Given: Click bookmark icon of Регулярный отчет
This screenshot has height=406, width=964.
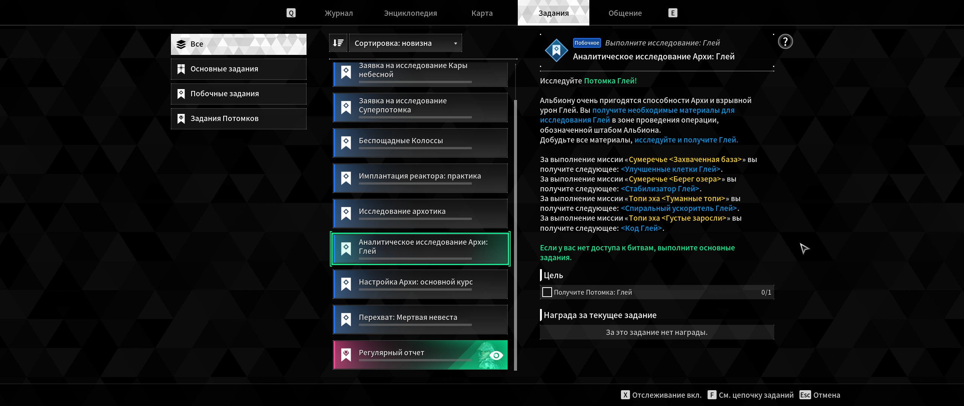Looking at the screenshot, I should point(346,355).
